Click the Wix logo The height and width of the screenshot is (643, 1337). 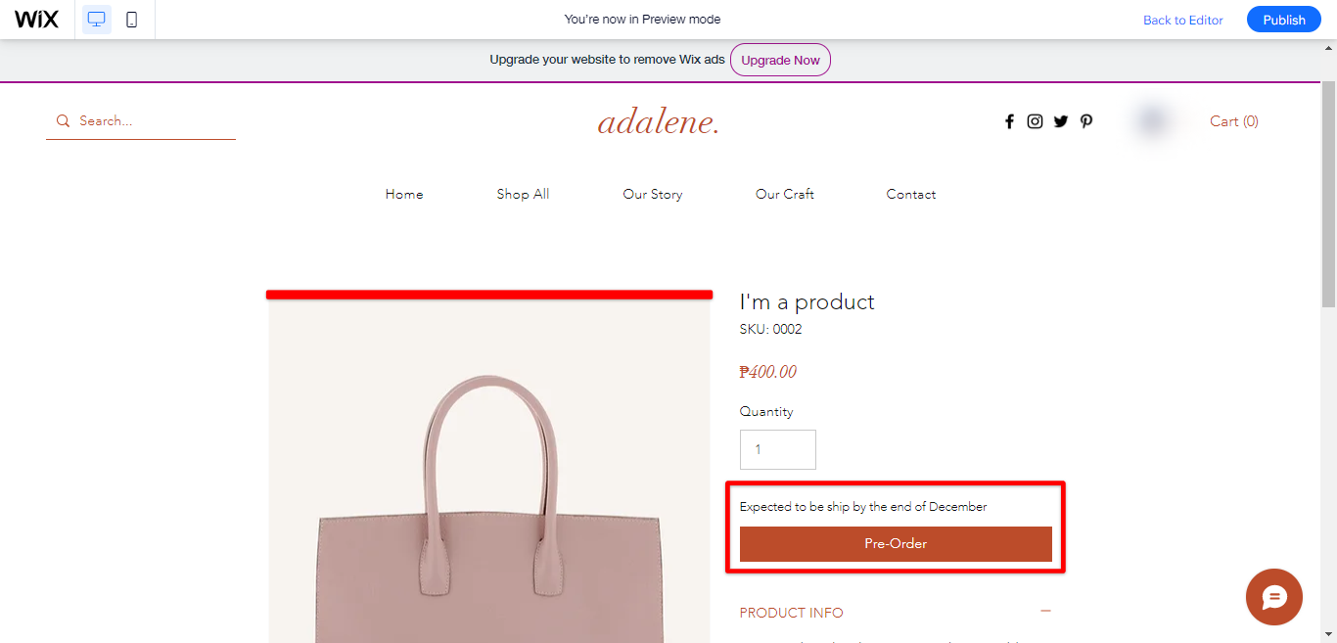[x=36, y=19]
